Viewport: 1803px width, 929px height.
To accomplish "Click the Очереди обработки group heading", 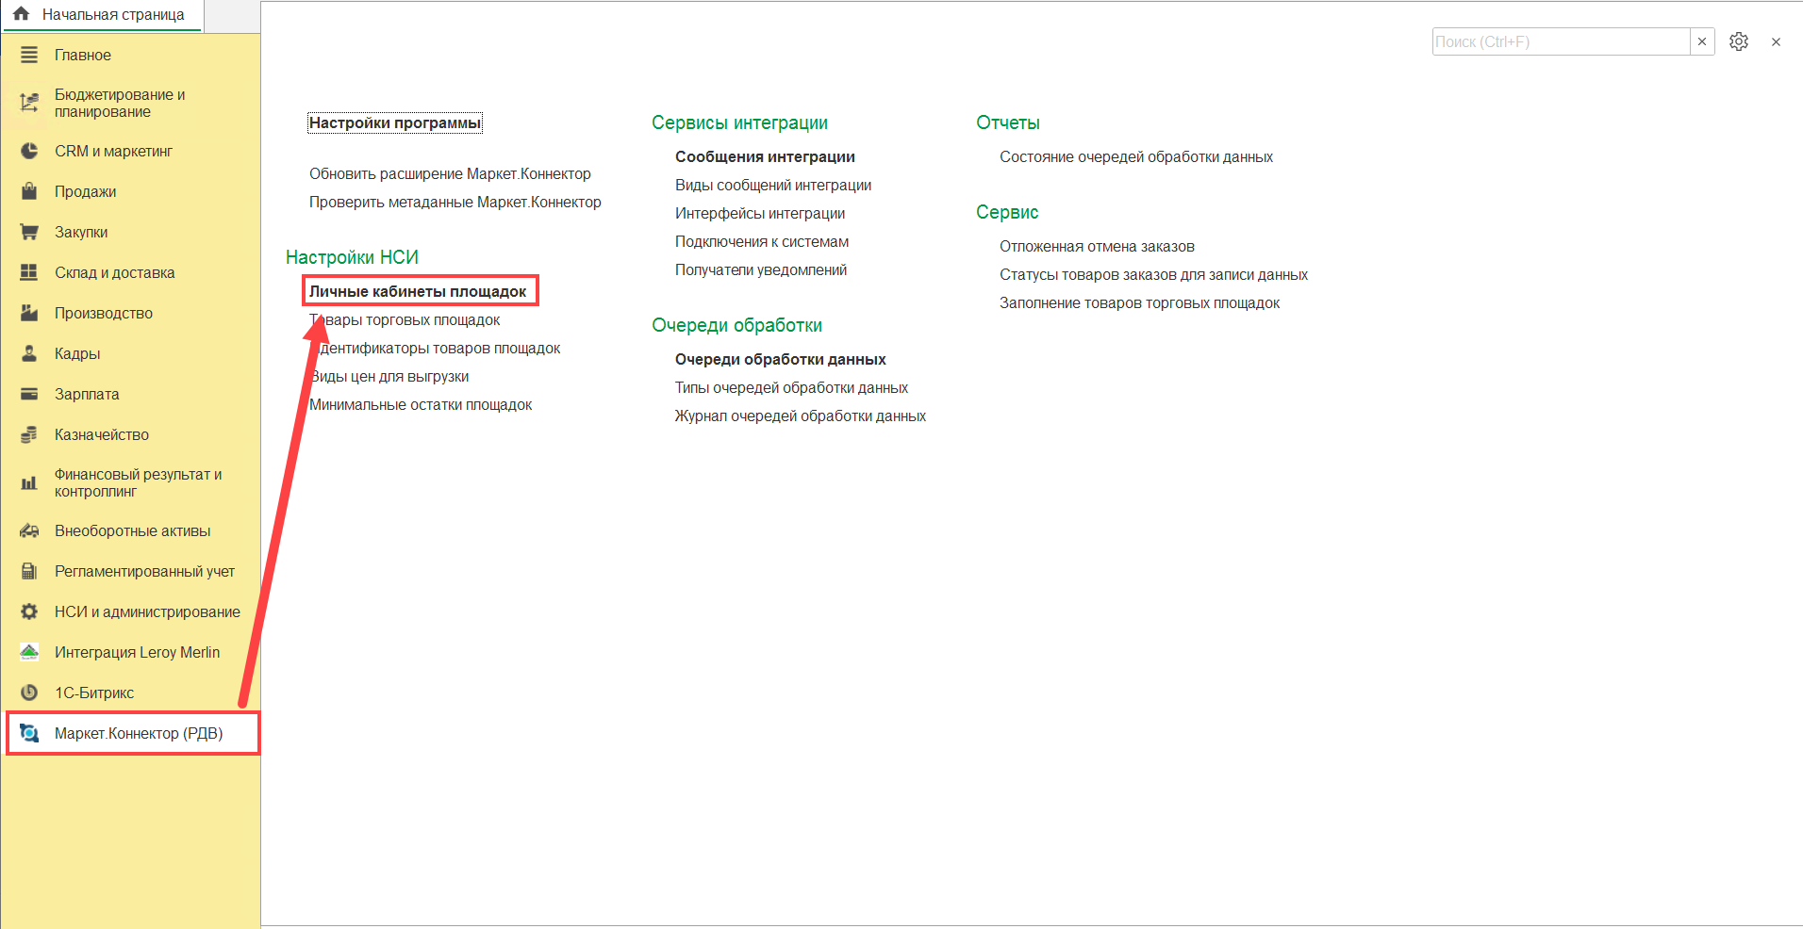I will (x=736, y=325).
